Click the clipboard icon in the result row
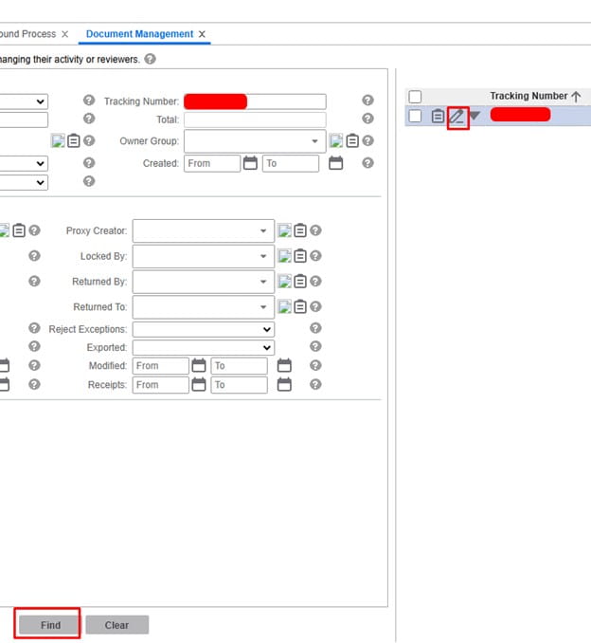The width and height of the screenshot is (591, 643). coord(438,116)
